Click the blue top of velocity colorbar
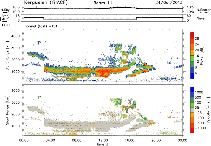The image size is (211, 146). [192, 90]
